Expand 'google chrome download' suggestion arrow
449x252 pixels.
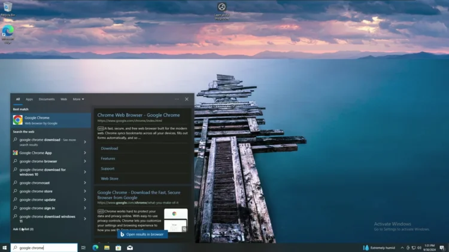[85, 142]
